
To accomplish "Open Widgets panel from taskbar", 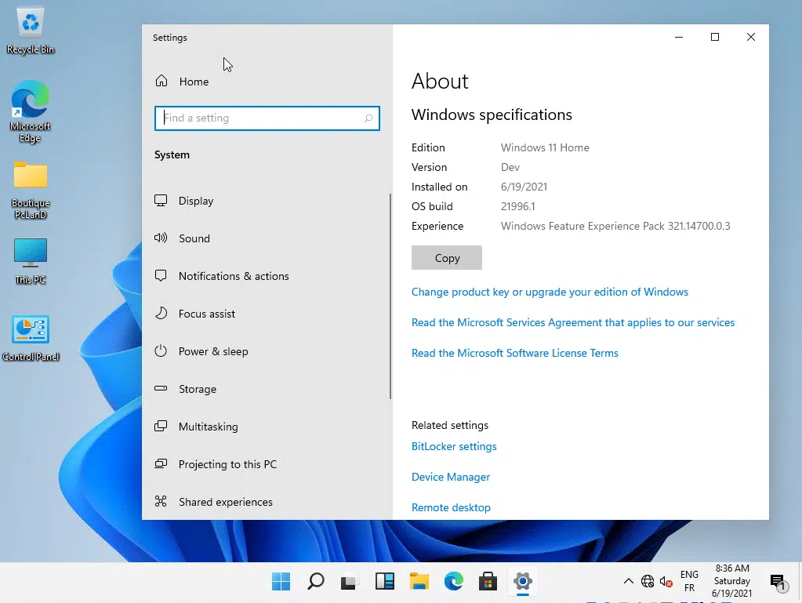I will 385,582.
